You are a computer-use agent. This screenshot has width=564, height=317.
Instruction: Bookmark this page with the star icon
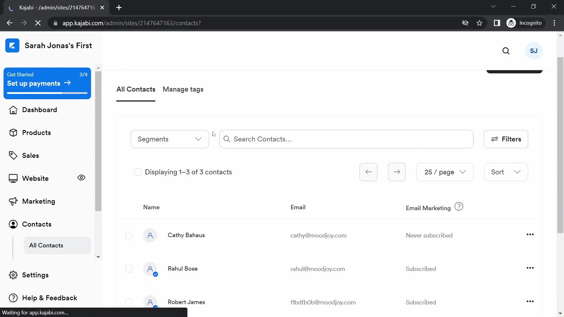(x=479, y=23)
